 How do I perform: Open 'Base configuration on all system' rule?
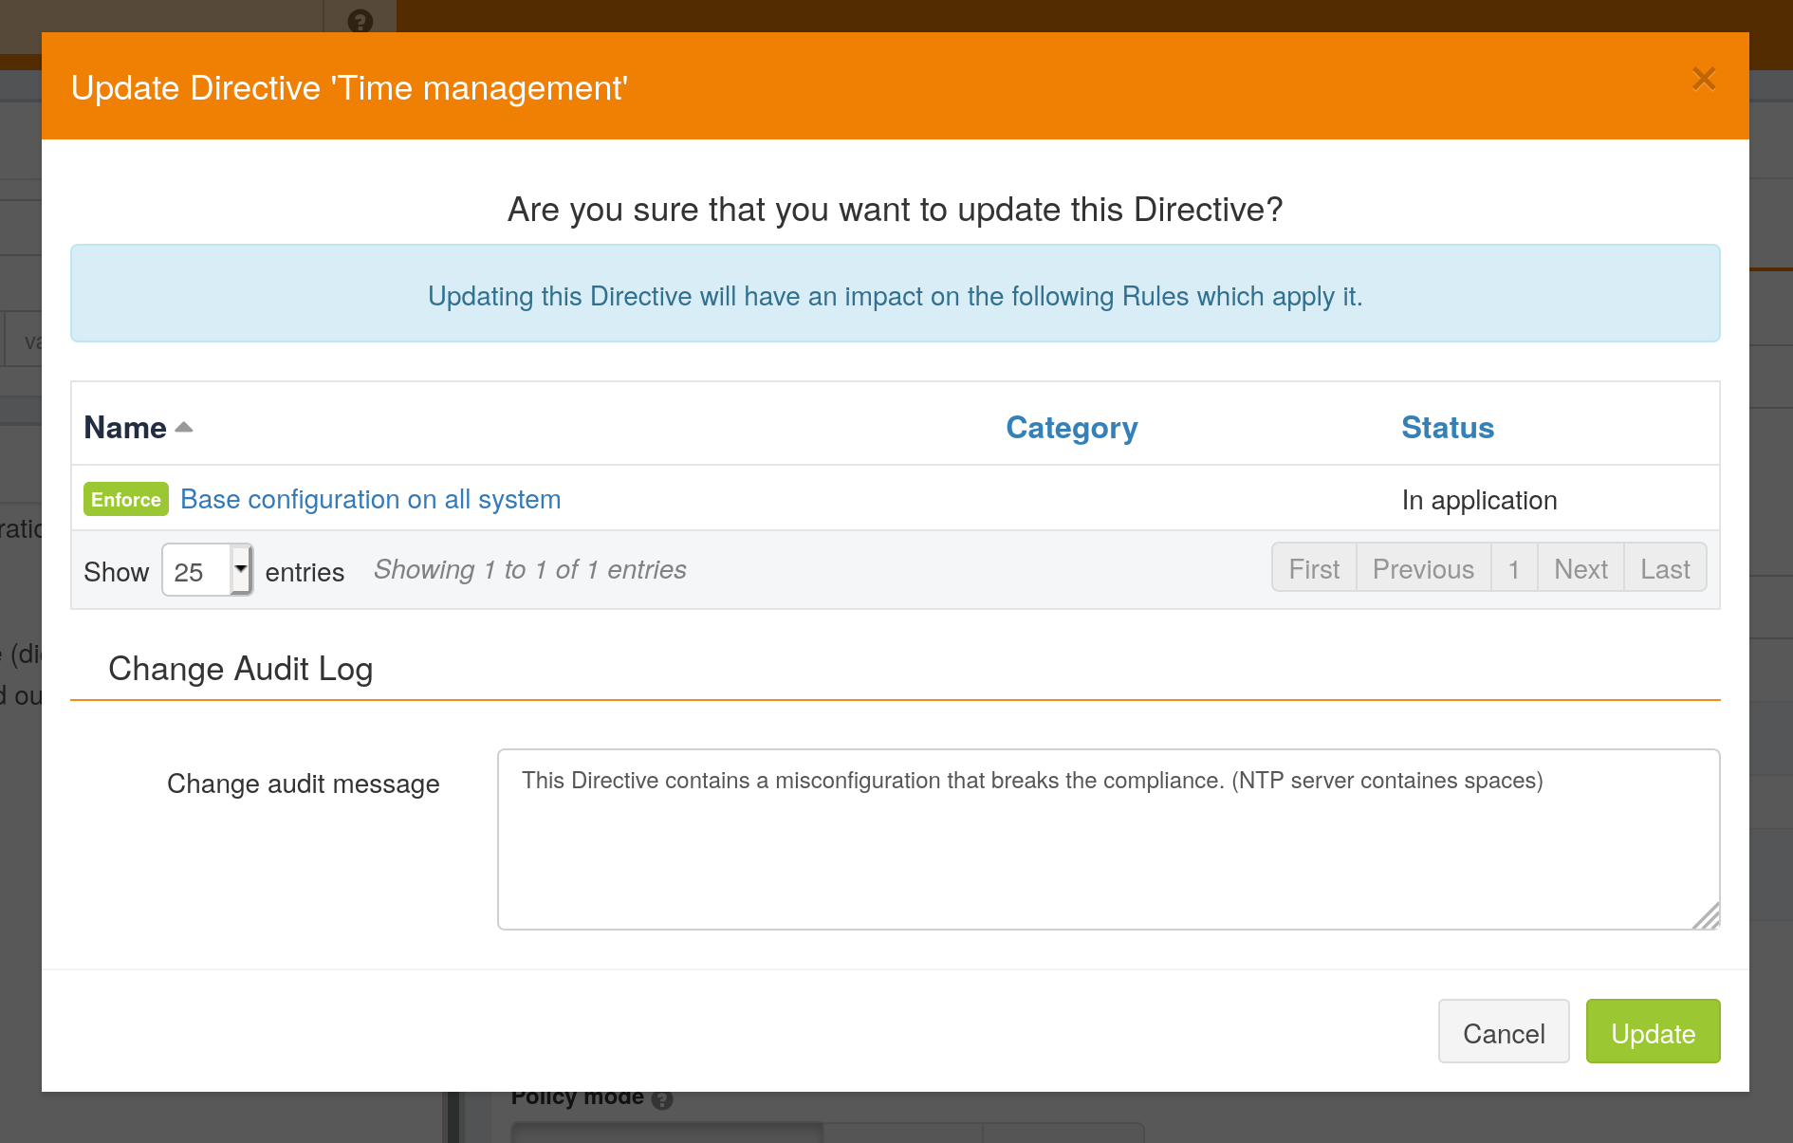370,500
